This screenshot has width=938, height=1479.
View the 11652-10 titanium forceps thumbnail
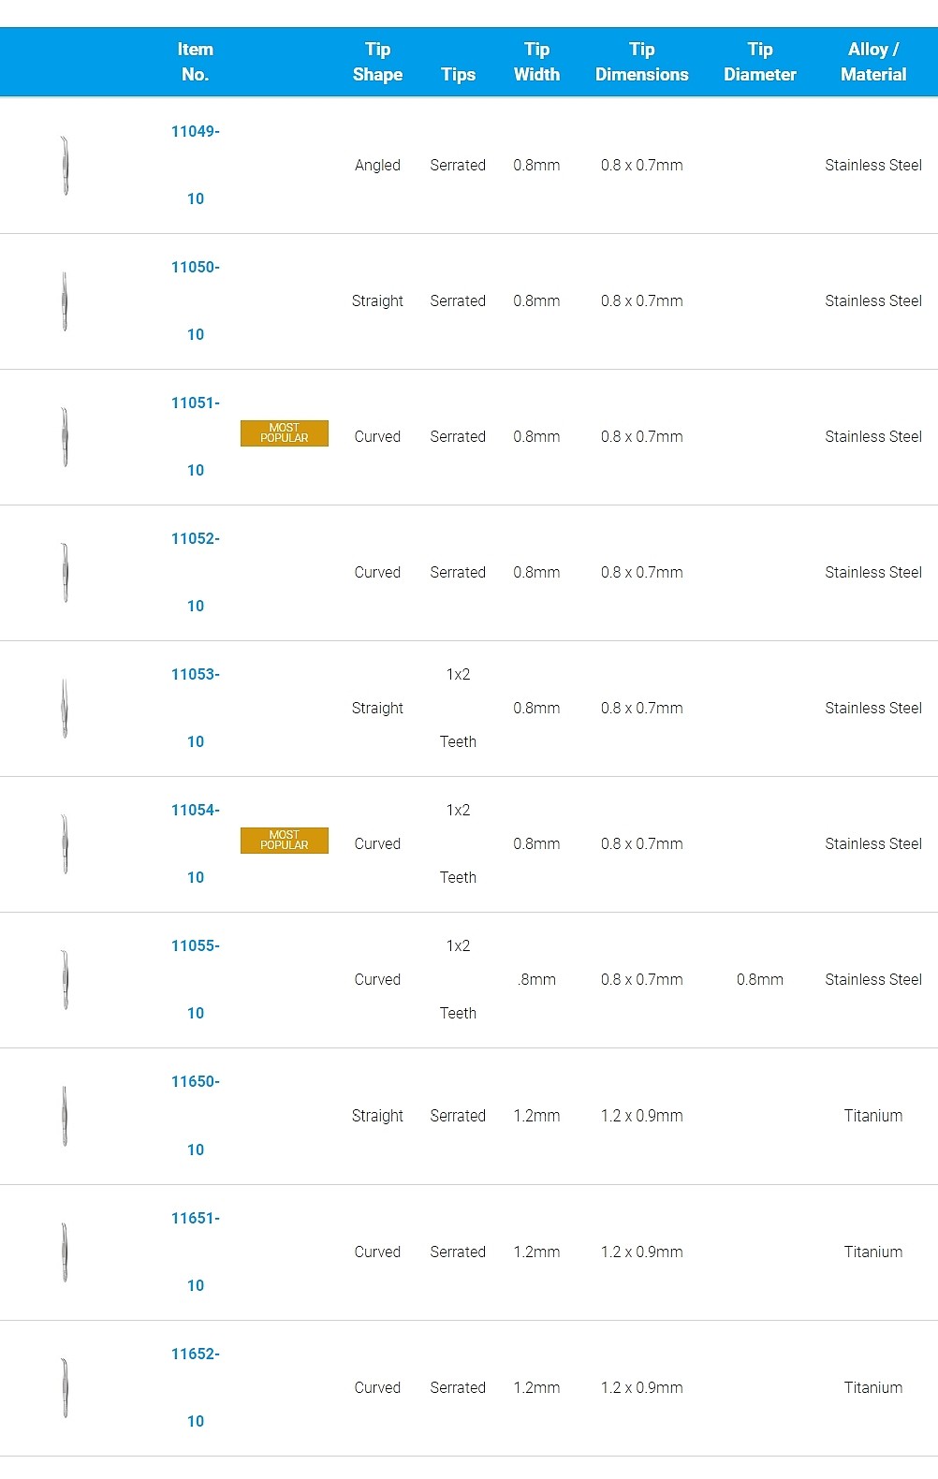coord(65,1387)
